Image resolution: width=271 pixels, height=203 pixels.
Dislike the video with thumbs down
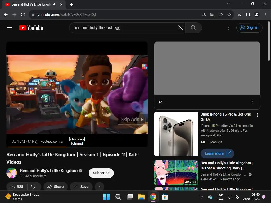coord(34,187)
